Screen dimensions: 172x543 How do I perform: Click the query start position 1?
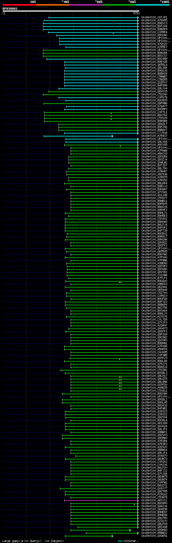pos(4,13)
